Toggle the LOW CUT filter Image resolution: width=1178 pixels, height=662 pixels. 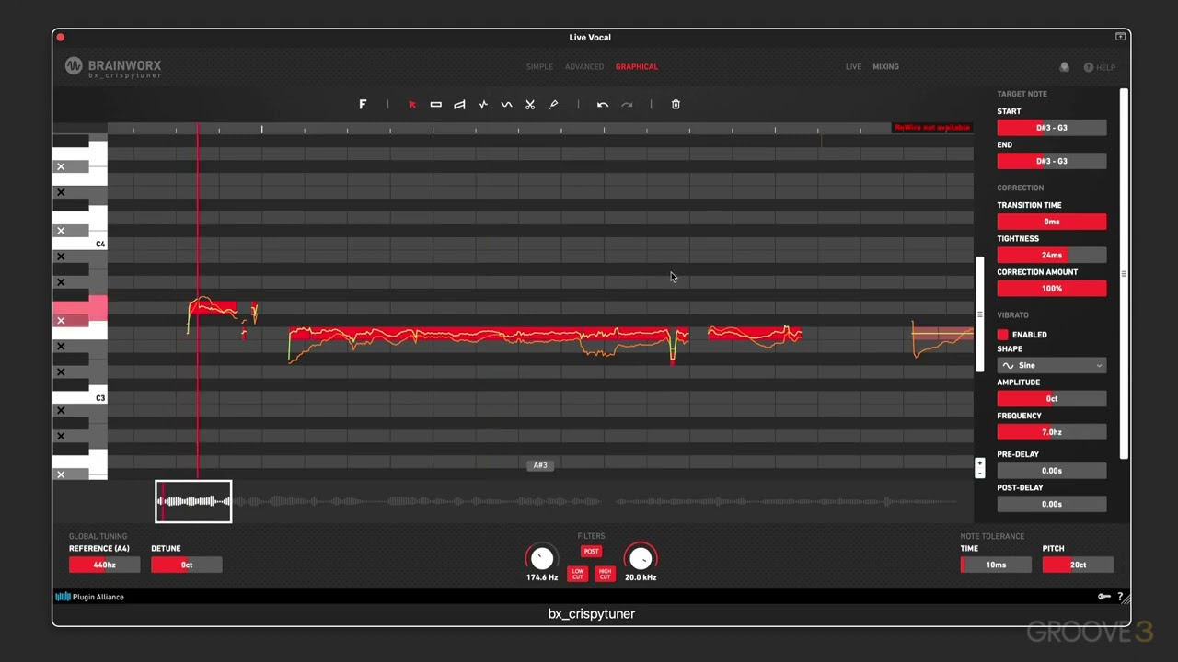coord(578,574)
